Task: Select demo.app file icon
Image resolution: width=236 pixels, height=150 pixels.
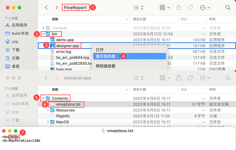Action: (52, 40)
